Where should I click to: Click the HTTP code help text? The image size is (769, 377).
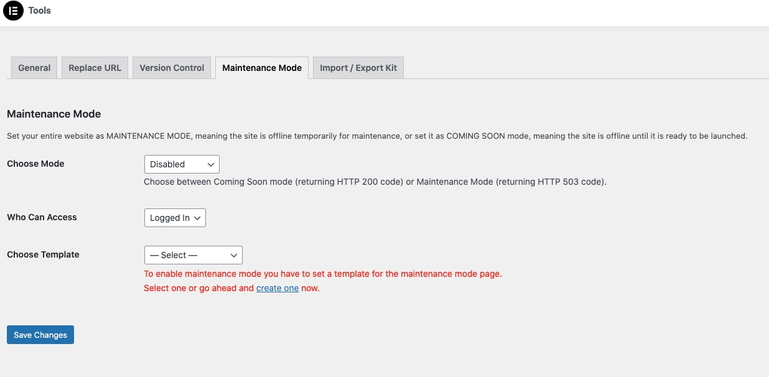(x=375, y=182)
